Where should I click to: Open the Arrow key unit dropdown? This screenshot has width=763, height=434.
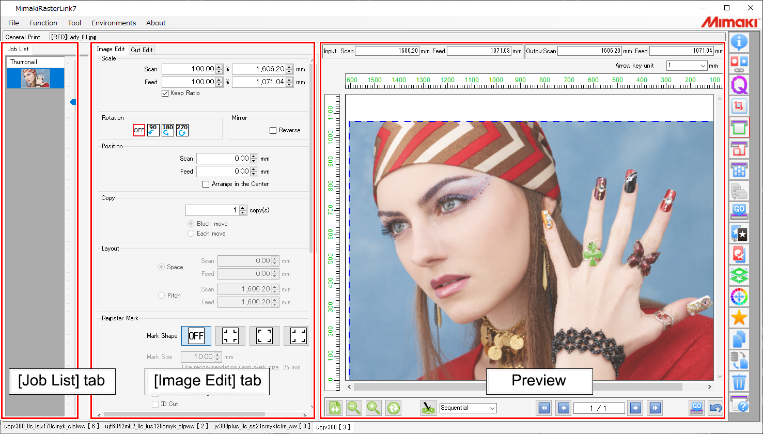tap(686, 66)
